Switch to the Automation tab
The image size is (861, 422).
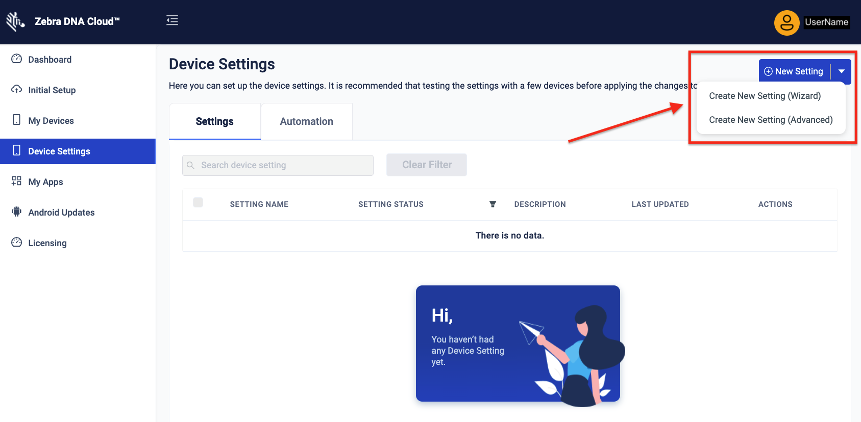306,121
